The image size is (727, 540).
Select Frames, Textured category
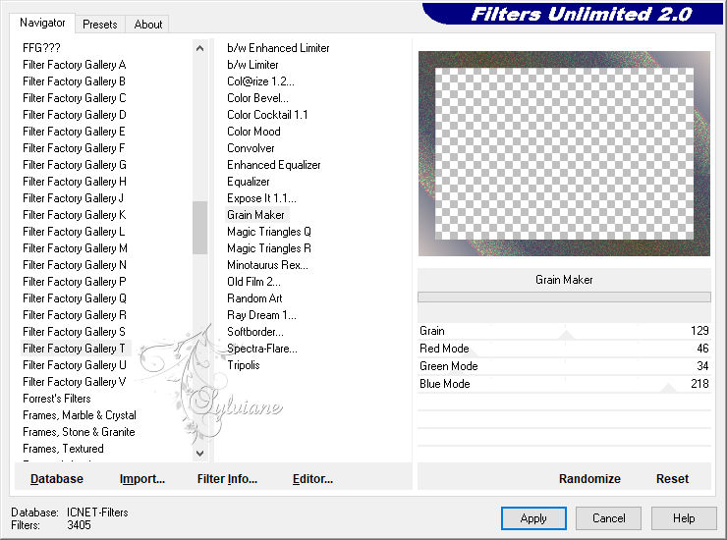point(63,449)
